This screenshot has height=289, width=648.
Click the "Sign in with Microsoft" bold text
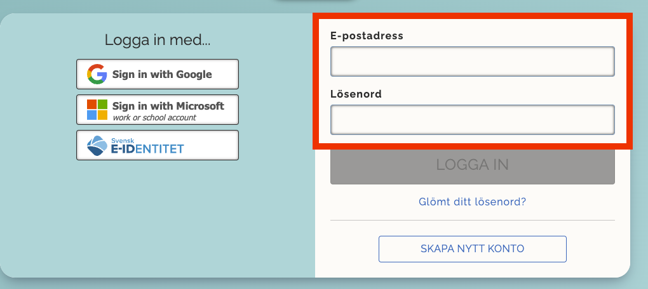click(x=168, y=106)
